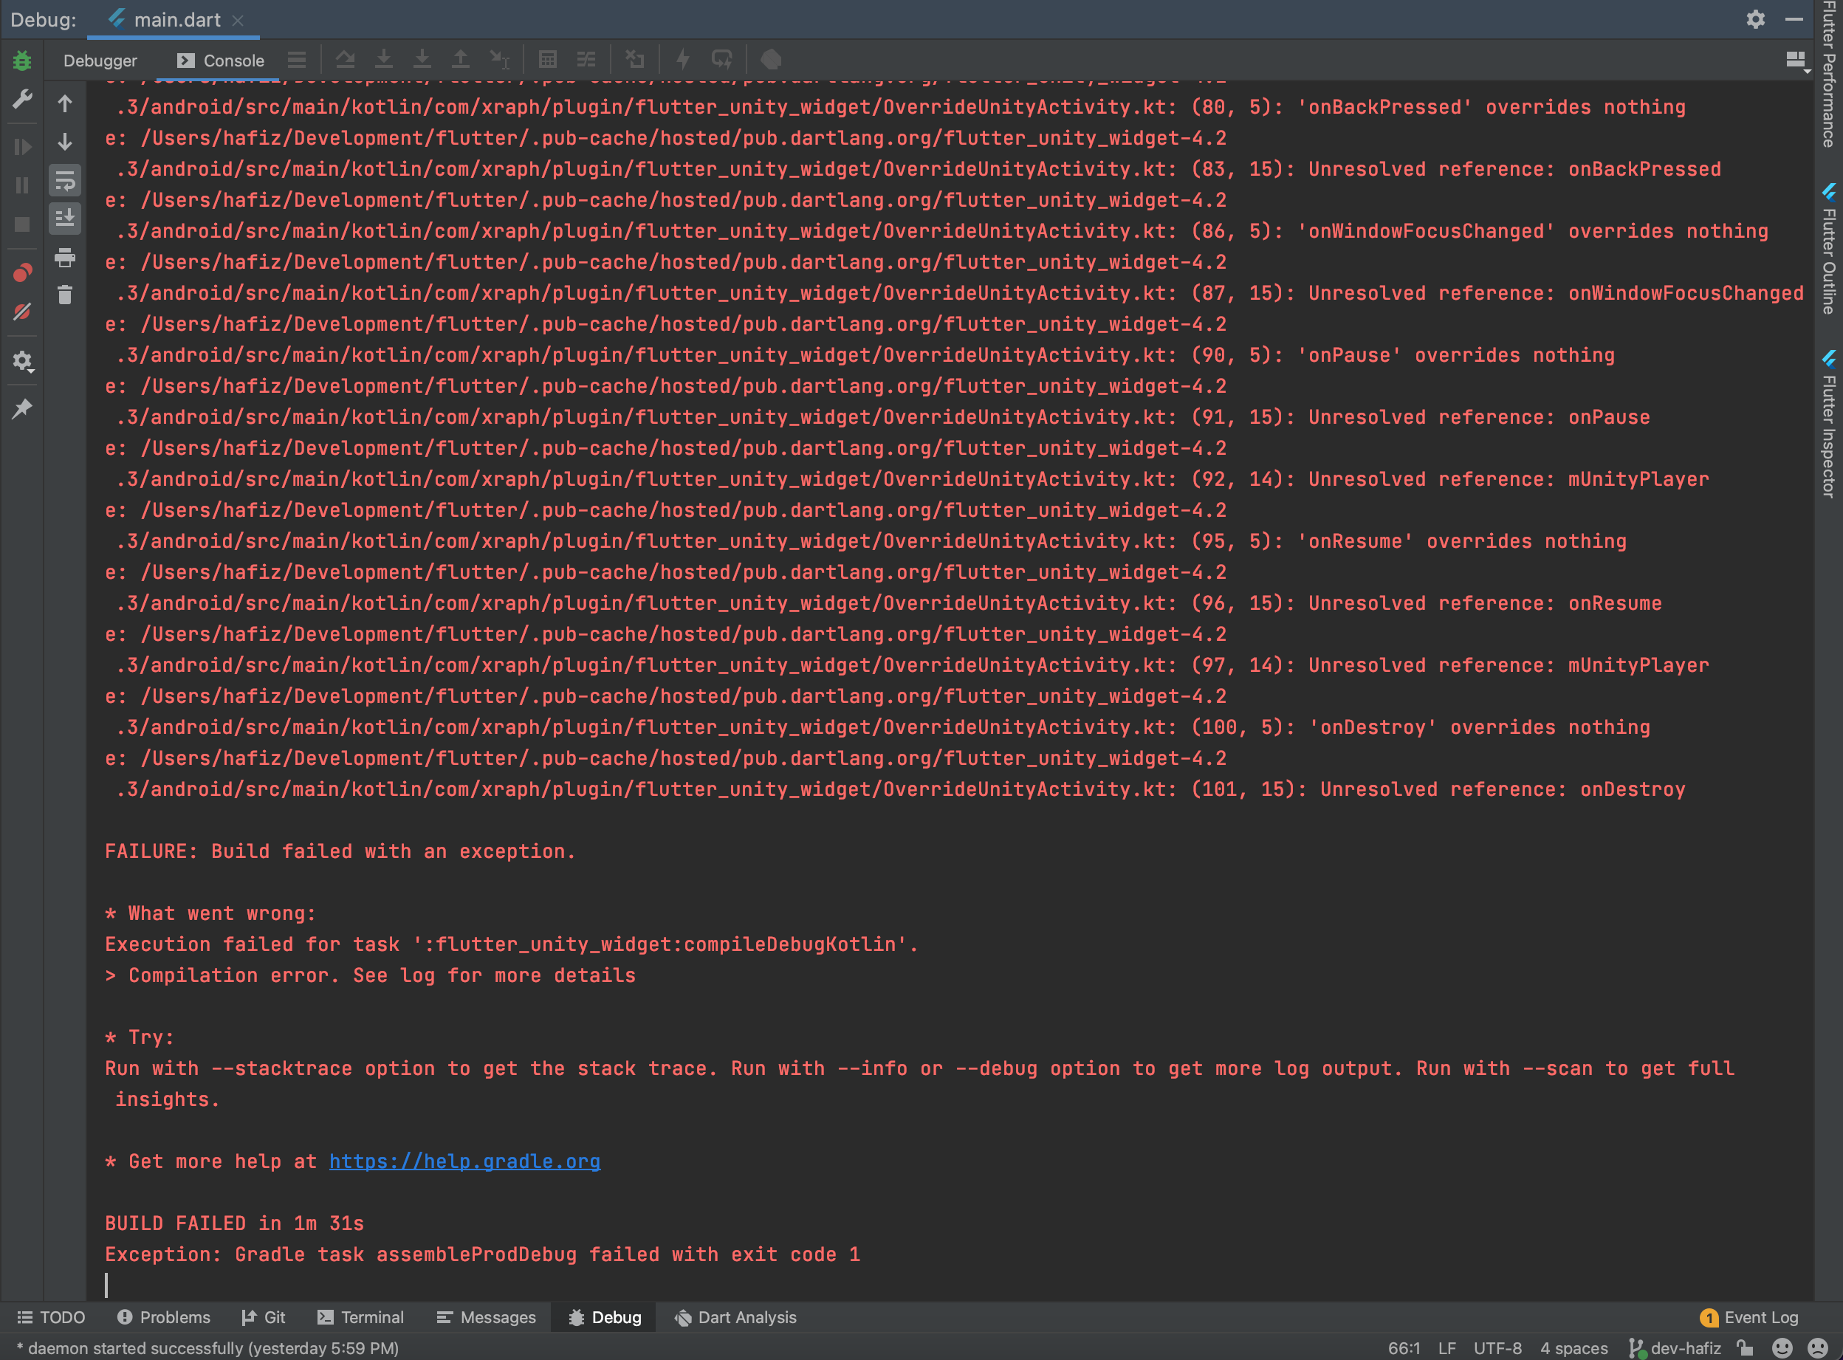The height and width of the screenshot is (1360, 1843).
Task: Clear the console output with trash icon
Action: click(64, 294)
